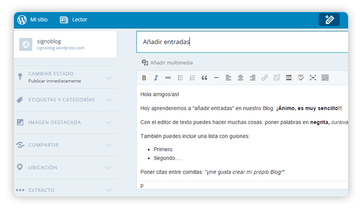This screenshot has height=209, width=362.
Task: Expand the Ubicación section
Action: click(65, 168)
